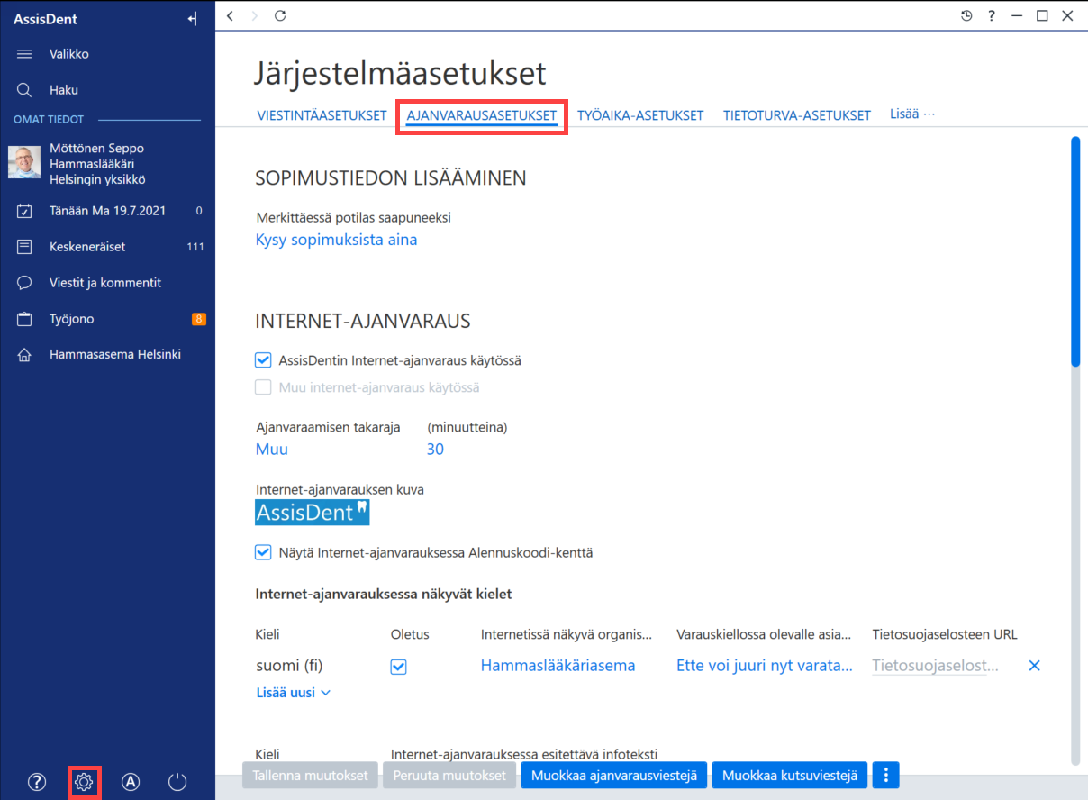Open Lisää more tabs menu
1088x800 pixels.
coord(912,114)
